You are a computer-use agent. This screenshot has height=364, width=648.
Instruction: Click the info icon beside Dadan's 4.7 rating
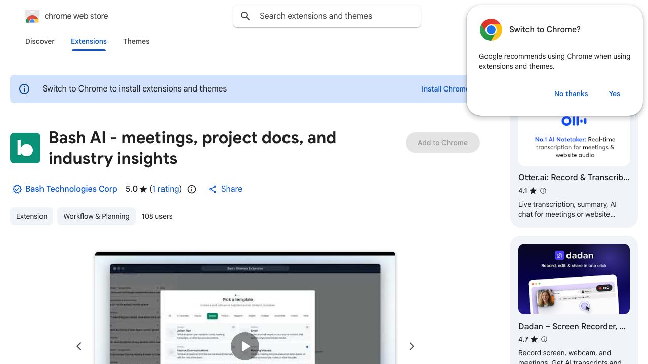(x=544, y=339)
